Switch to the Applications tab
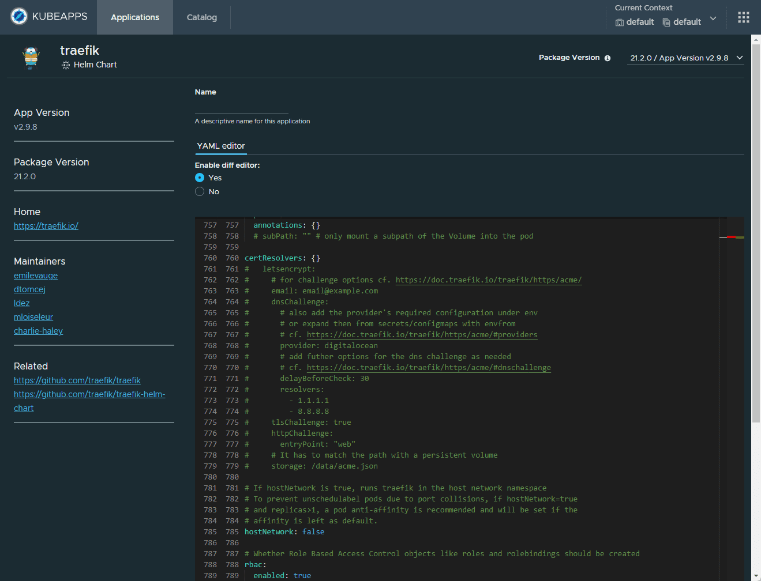Screen dimensions: 761x581 pyautogui.click(x=135, y=17)
